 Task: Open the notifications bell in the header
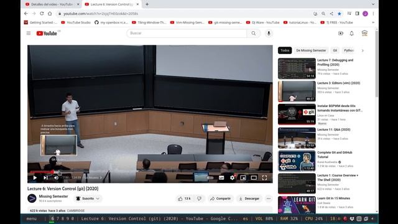pos(351,33)
